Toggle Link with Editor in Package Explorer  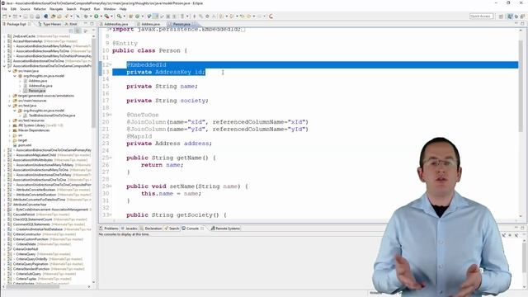[x=78, y=31]
